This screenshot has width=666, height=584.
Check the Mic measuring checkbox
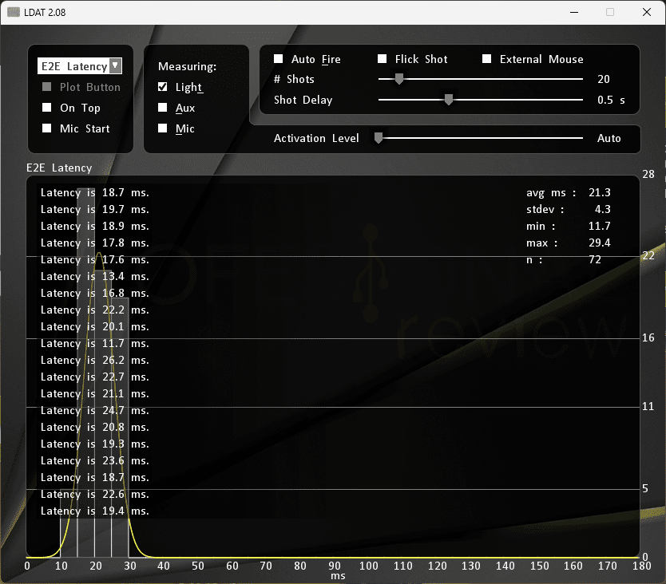[x=163, y=128]
